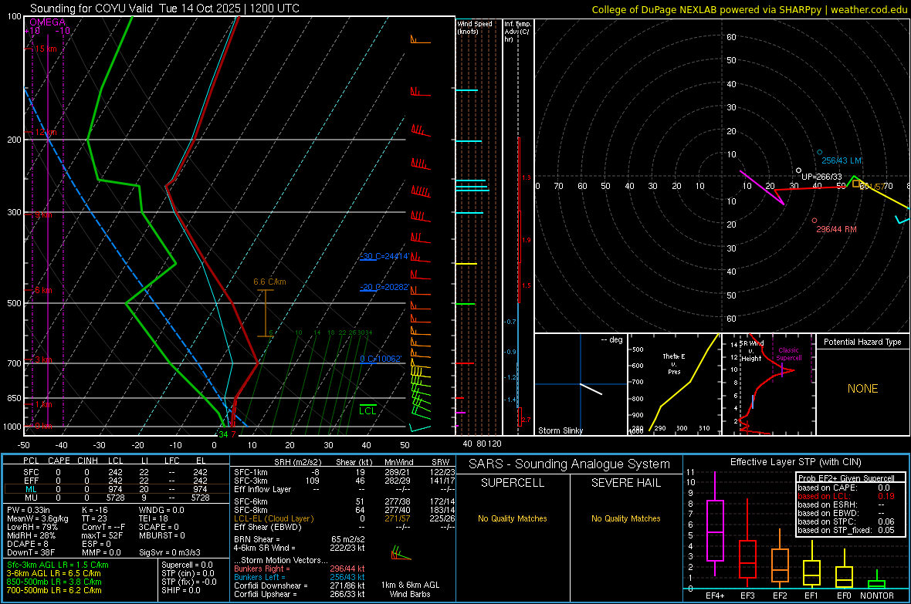Screen dimensions: 911x604
Task: Click the 'SigSvr = 0 m3/s3' value
Action: tap(170, 552)
